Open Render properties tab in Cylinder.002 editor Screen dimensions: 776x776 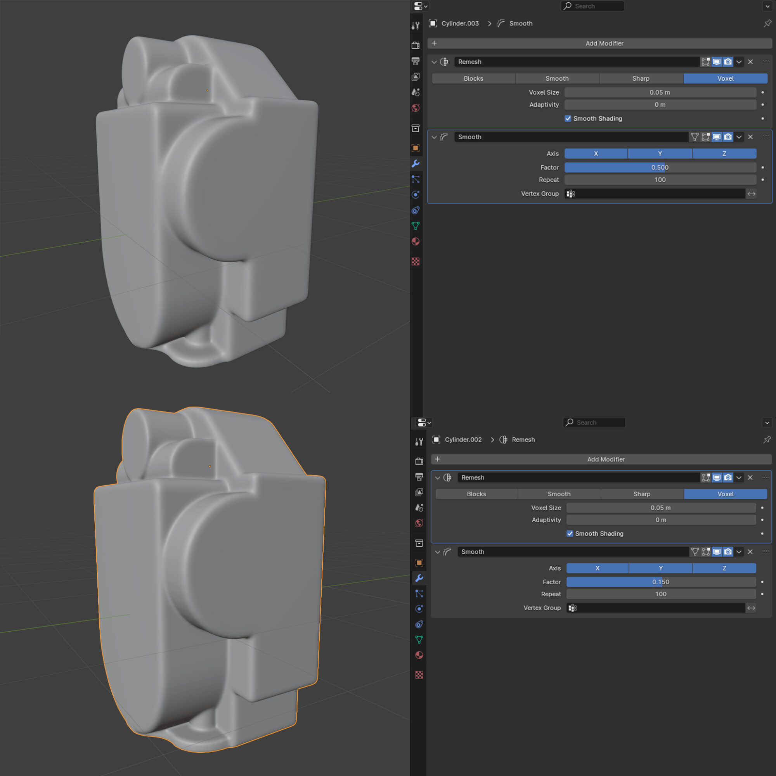[x=419, y=461]
